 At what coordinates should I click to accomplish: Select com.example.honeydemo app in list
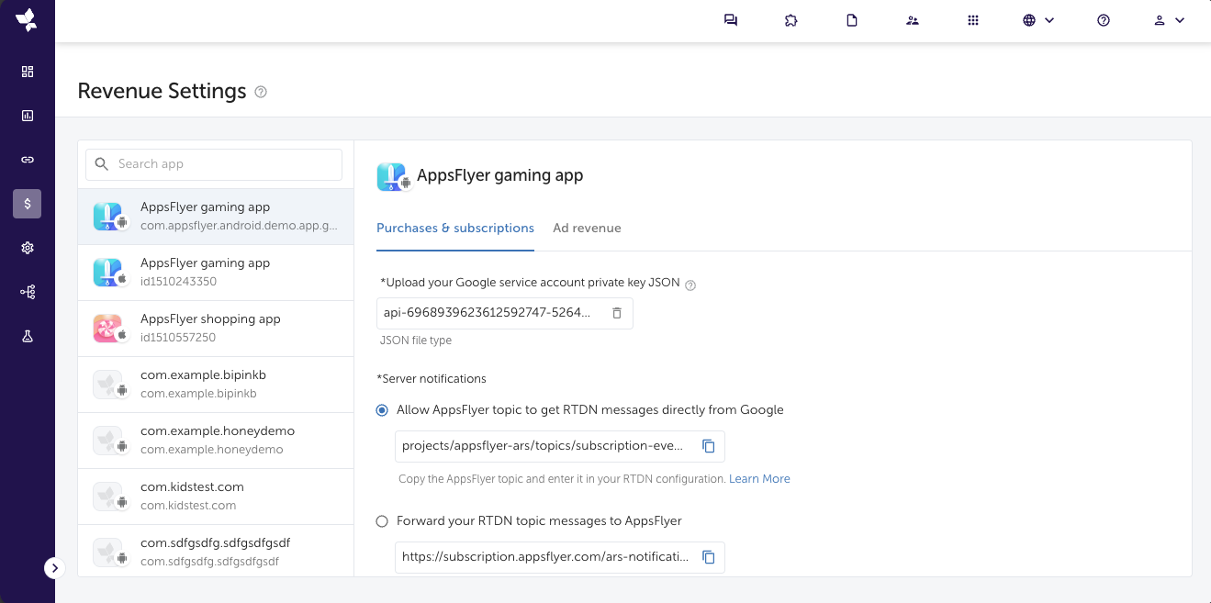[216, 441]
